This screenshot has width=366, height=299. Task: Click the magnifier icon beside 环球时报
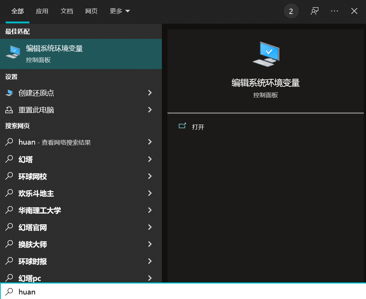9,261
